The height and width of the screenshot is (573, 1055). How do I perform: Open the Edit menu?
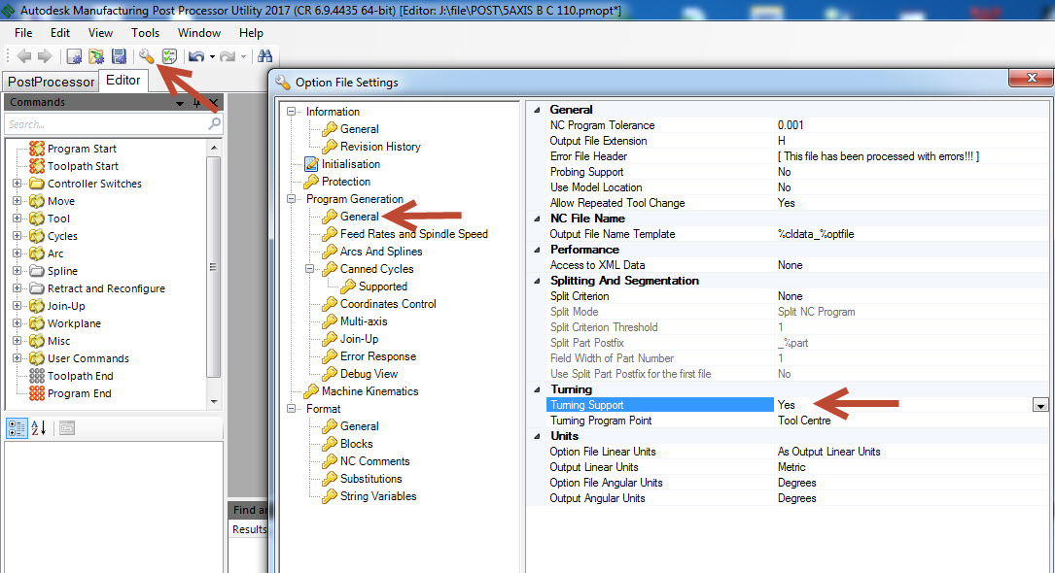pos(60,33)
